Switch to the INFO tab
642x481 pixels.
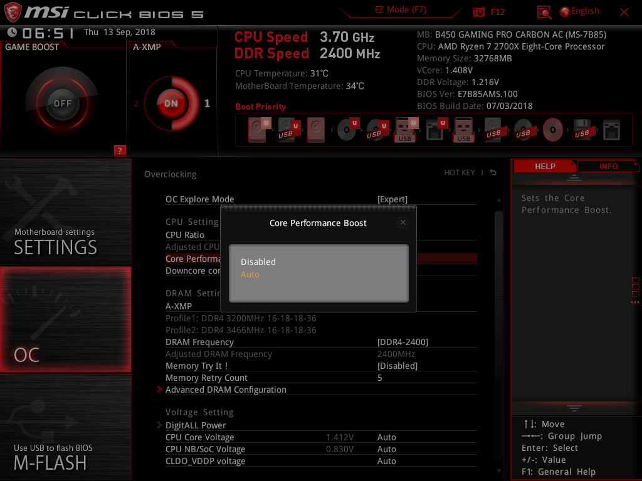click(608, 166)
